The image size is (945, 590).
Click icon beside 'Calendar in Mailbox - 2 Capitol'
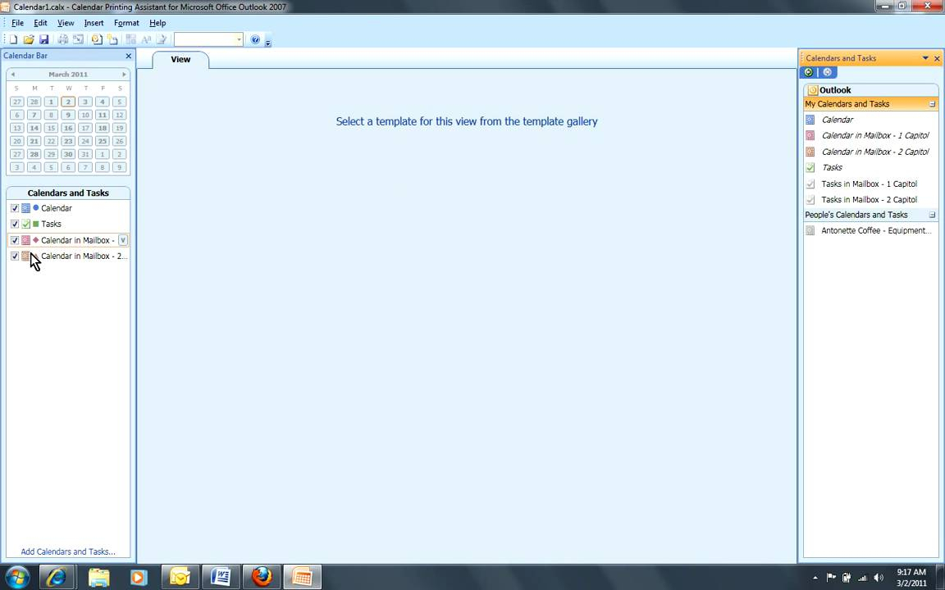(810, 152)
